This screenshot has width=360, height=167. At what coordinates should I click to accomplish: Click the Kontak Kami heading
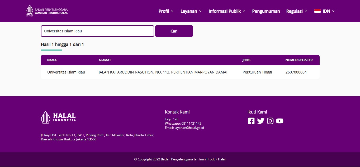pyautogui.click(x=177, y=112)
